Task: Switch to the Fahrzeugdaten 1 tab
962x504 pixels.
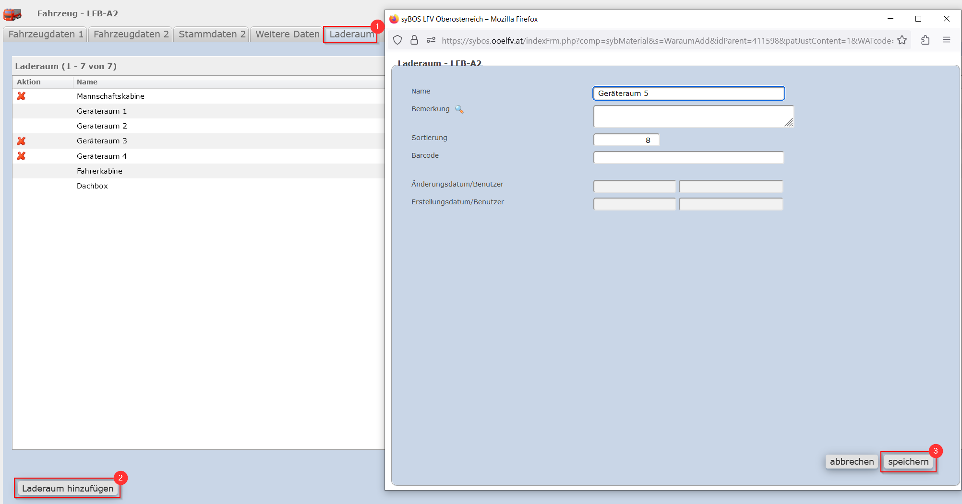Action: click(x=46, y=34)
